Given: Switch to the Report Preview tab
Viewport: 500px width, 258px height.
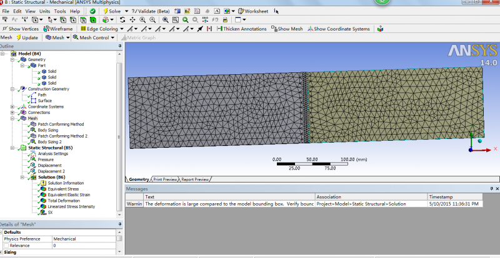Looking at the screenshot, I should (195, 179).
